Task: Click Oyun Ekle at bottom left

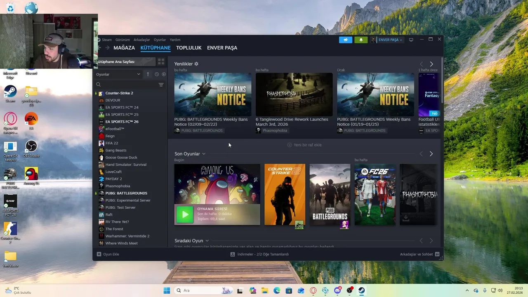Action: point(108,254)
